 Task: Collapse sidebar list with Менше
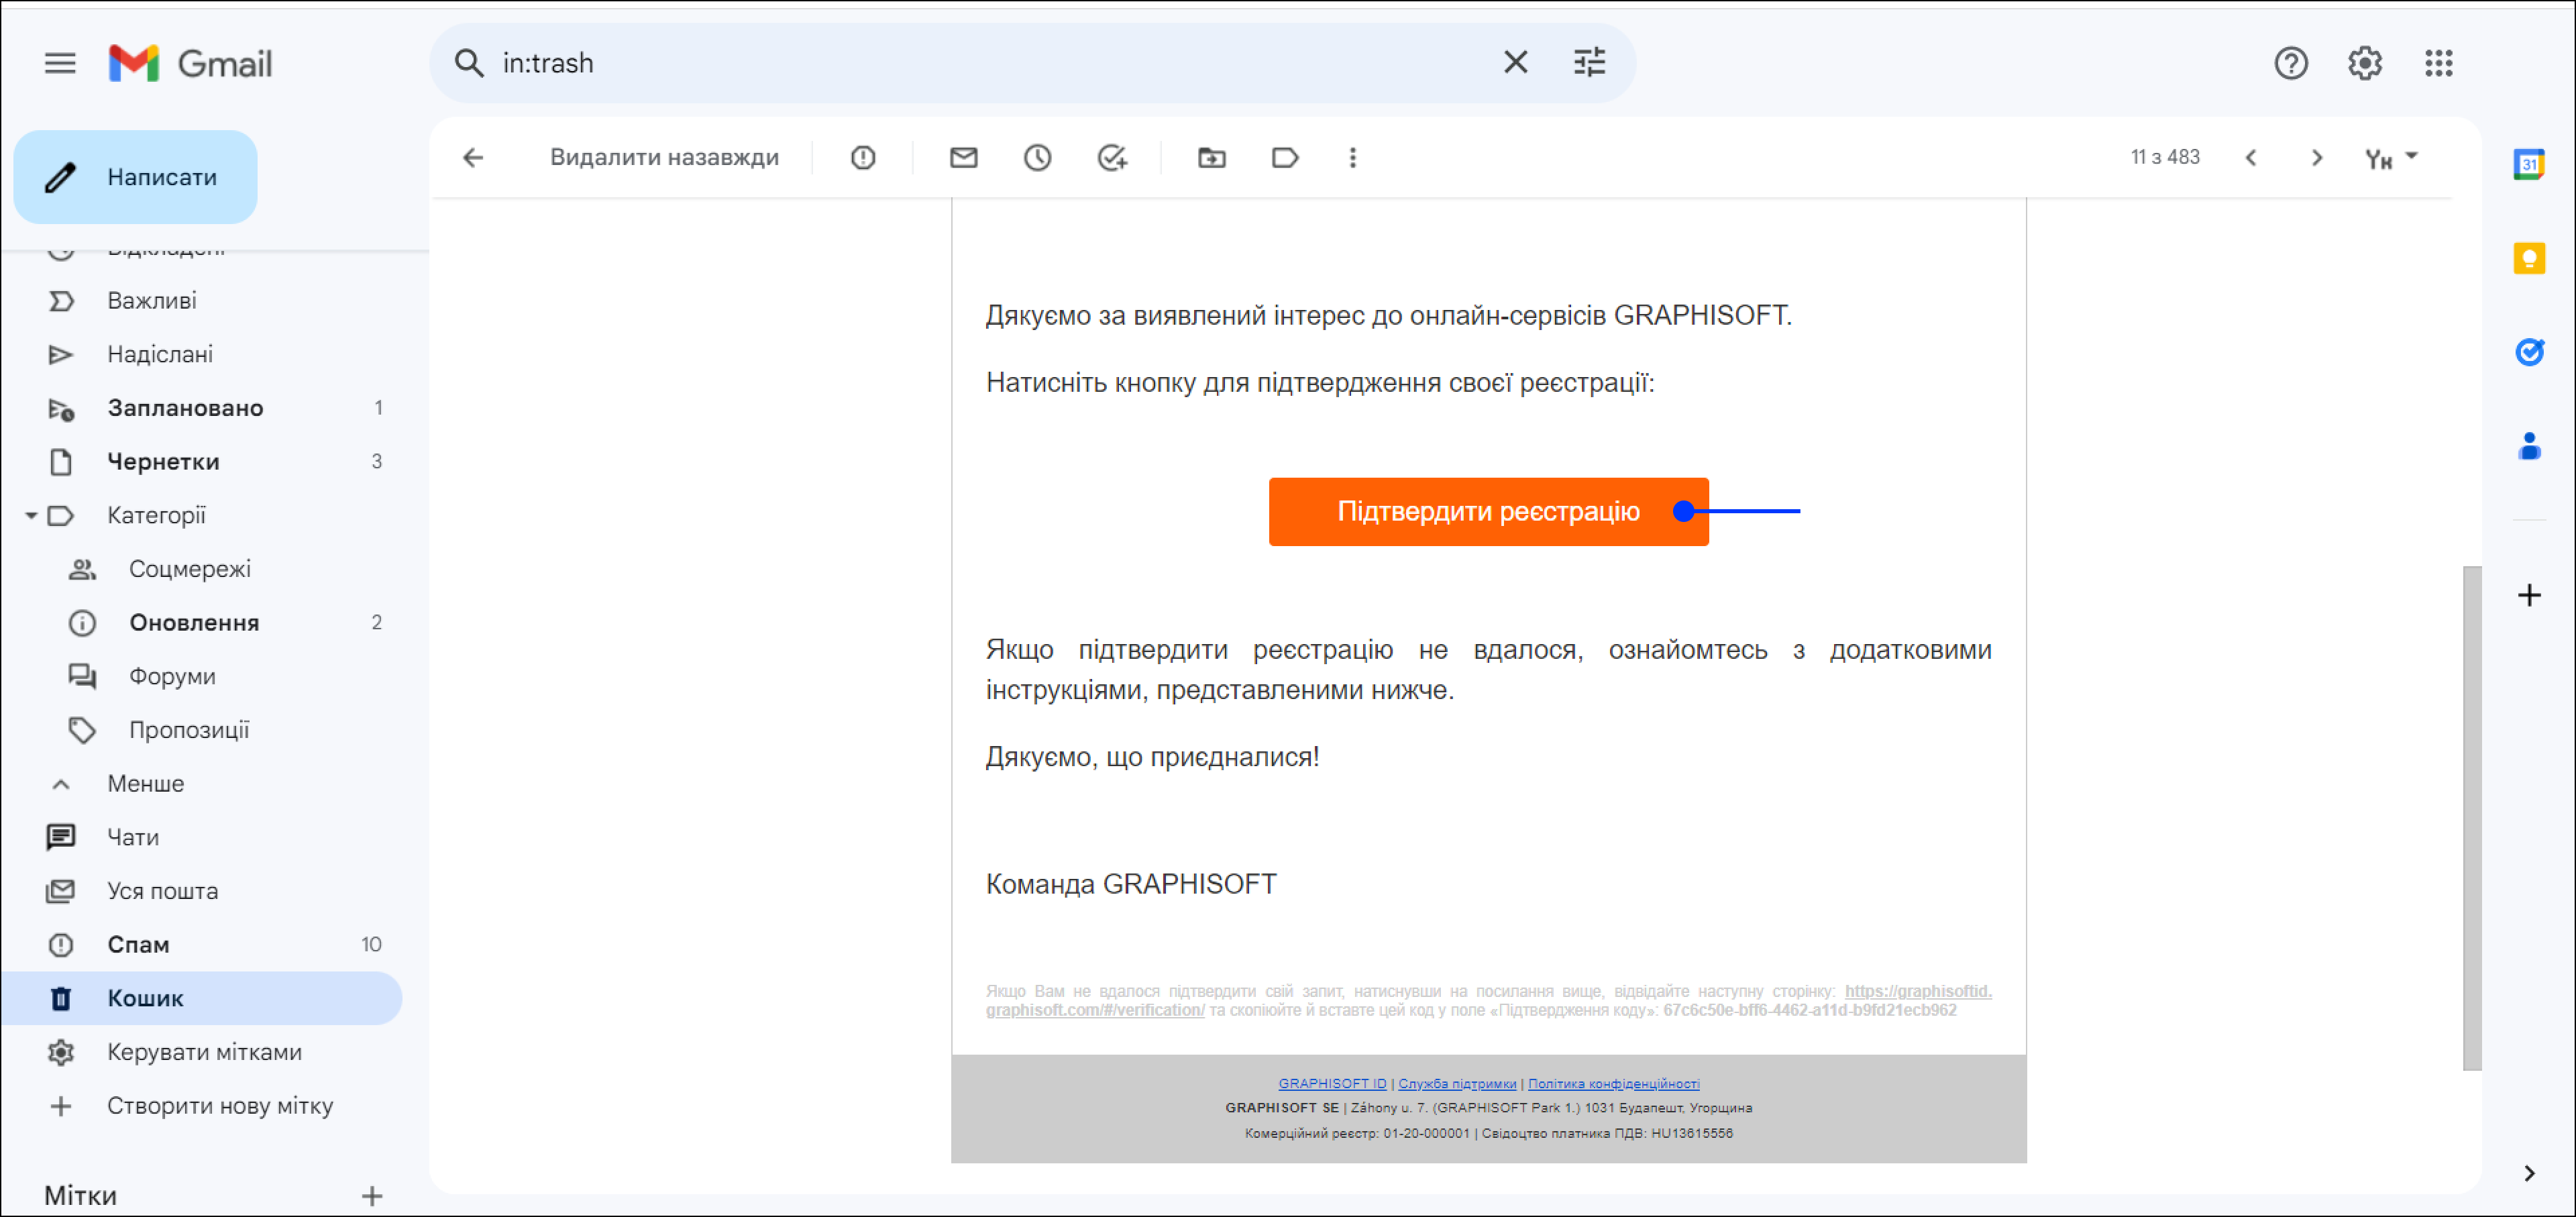tap(145, 784)
